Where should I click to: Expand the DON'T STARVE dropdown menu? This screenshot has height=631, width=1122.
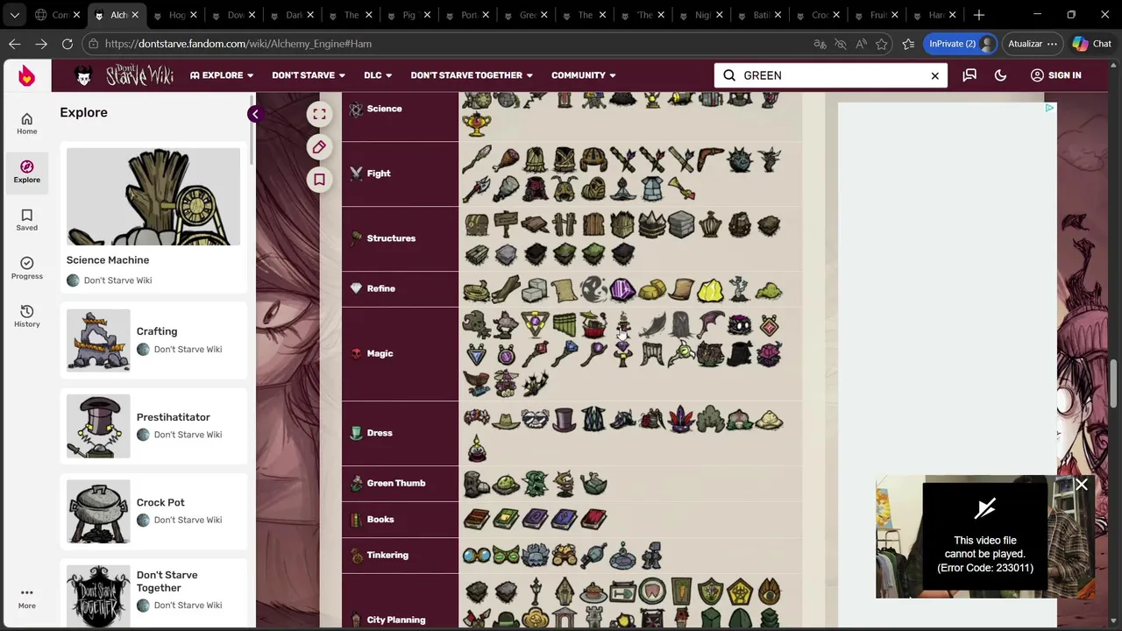(x=309, y=75)
